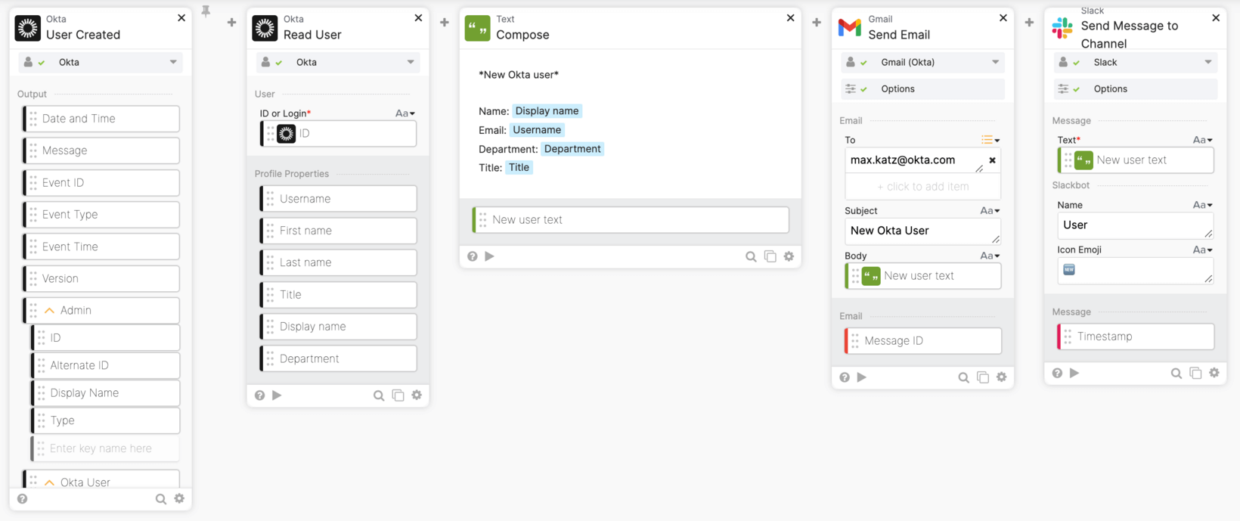The height and width of the screenshot is (521, 1240).
Task: Open settings gear on User Created card
Action: click(x=179, y=499)
